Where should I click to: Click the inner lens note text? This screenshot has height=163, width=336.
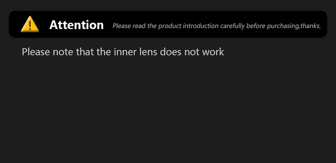coord(123,52)
